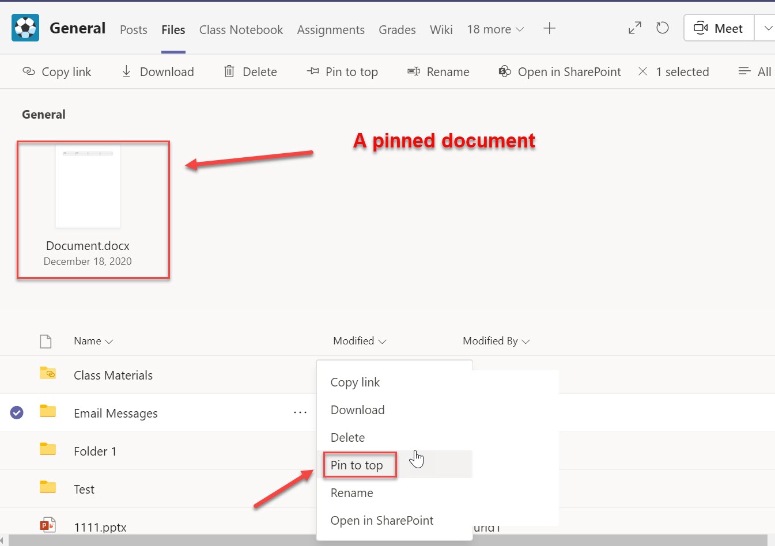This screenshot has width=775, height=546.
Task: Open the 1111.pptx file name
Action: tap(100, 527)
